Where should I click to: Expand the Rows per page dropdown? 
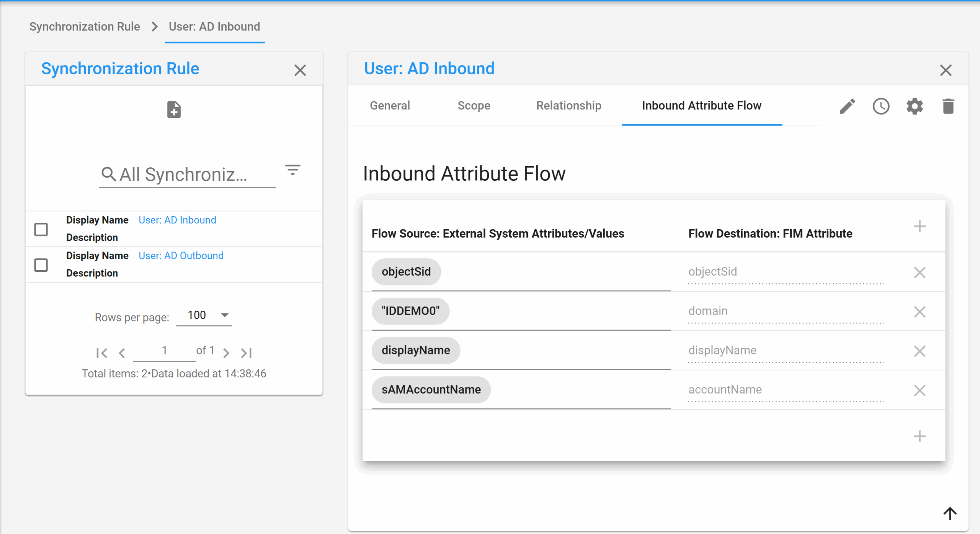pos(204,315)
